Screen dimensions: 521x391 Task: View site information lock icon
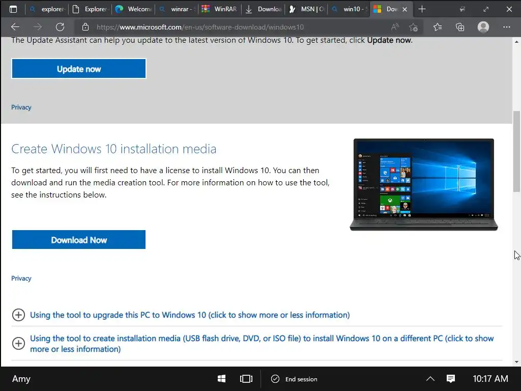click(85, 27)
